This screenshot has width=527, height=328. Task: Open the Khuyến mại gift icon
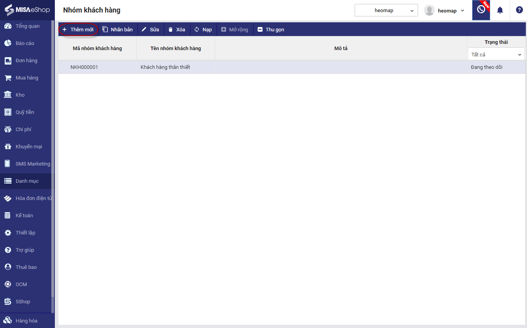point(7,147)
